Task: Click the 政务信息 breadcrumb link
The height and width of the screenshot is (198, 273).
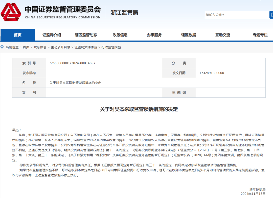Action: pos(40,47)
